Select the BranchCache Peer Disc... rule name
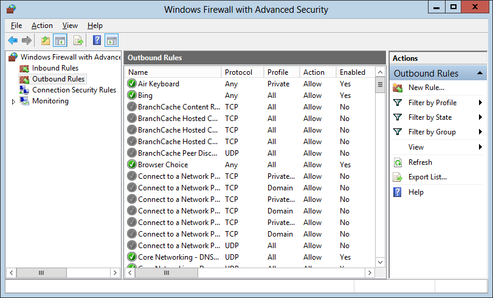The width and height of the screenshot is (493, 298). 178,153
